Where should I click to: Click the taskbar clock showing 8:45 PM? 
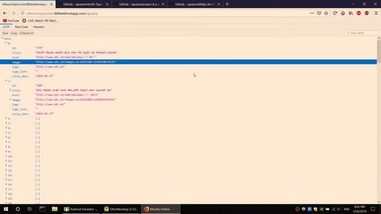360,209
